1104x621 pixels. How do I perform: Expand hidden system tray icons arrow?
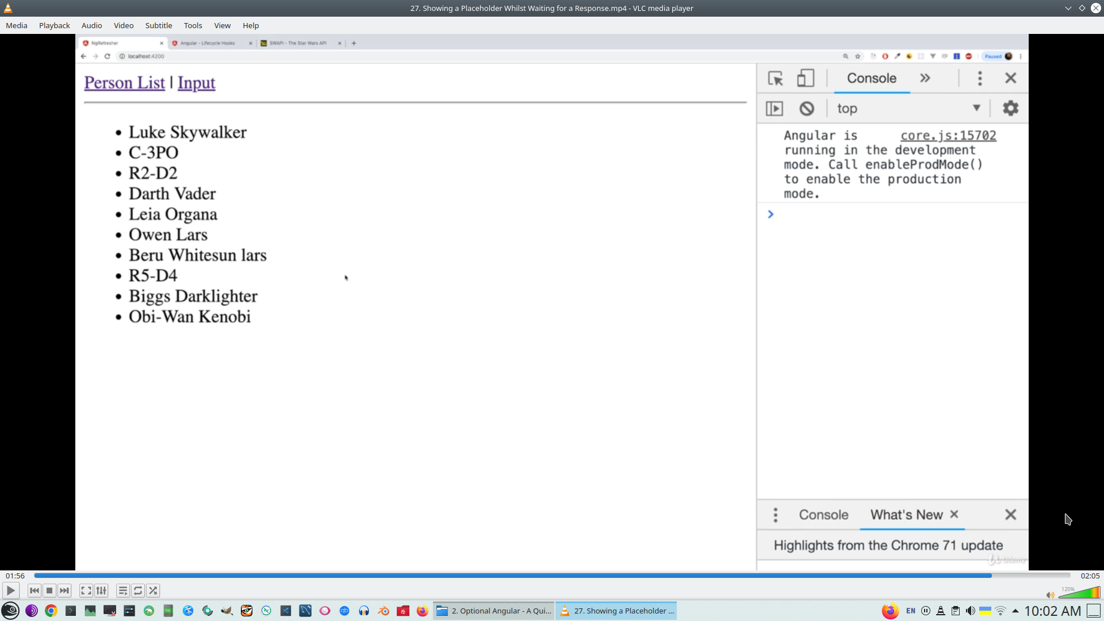(x=1015, y=611)
